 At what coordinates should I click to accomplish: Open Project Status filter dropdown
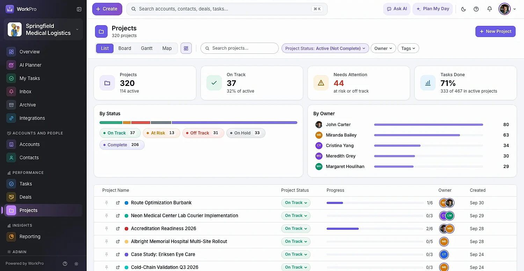coord(325,49)
